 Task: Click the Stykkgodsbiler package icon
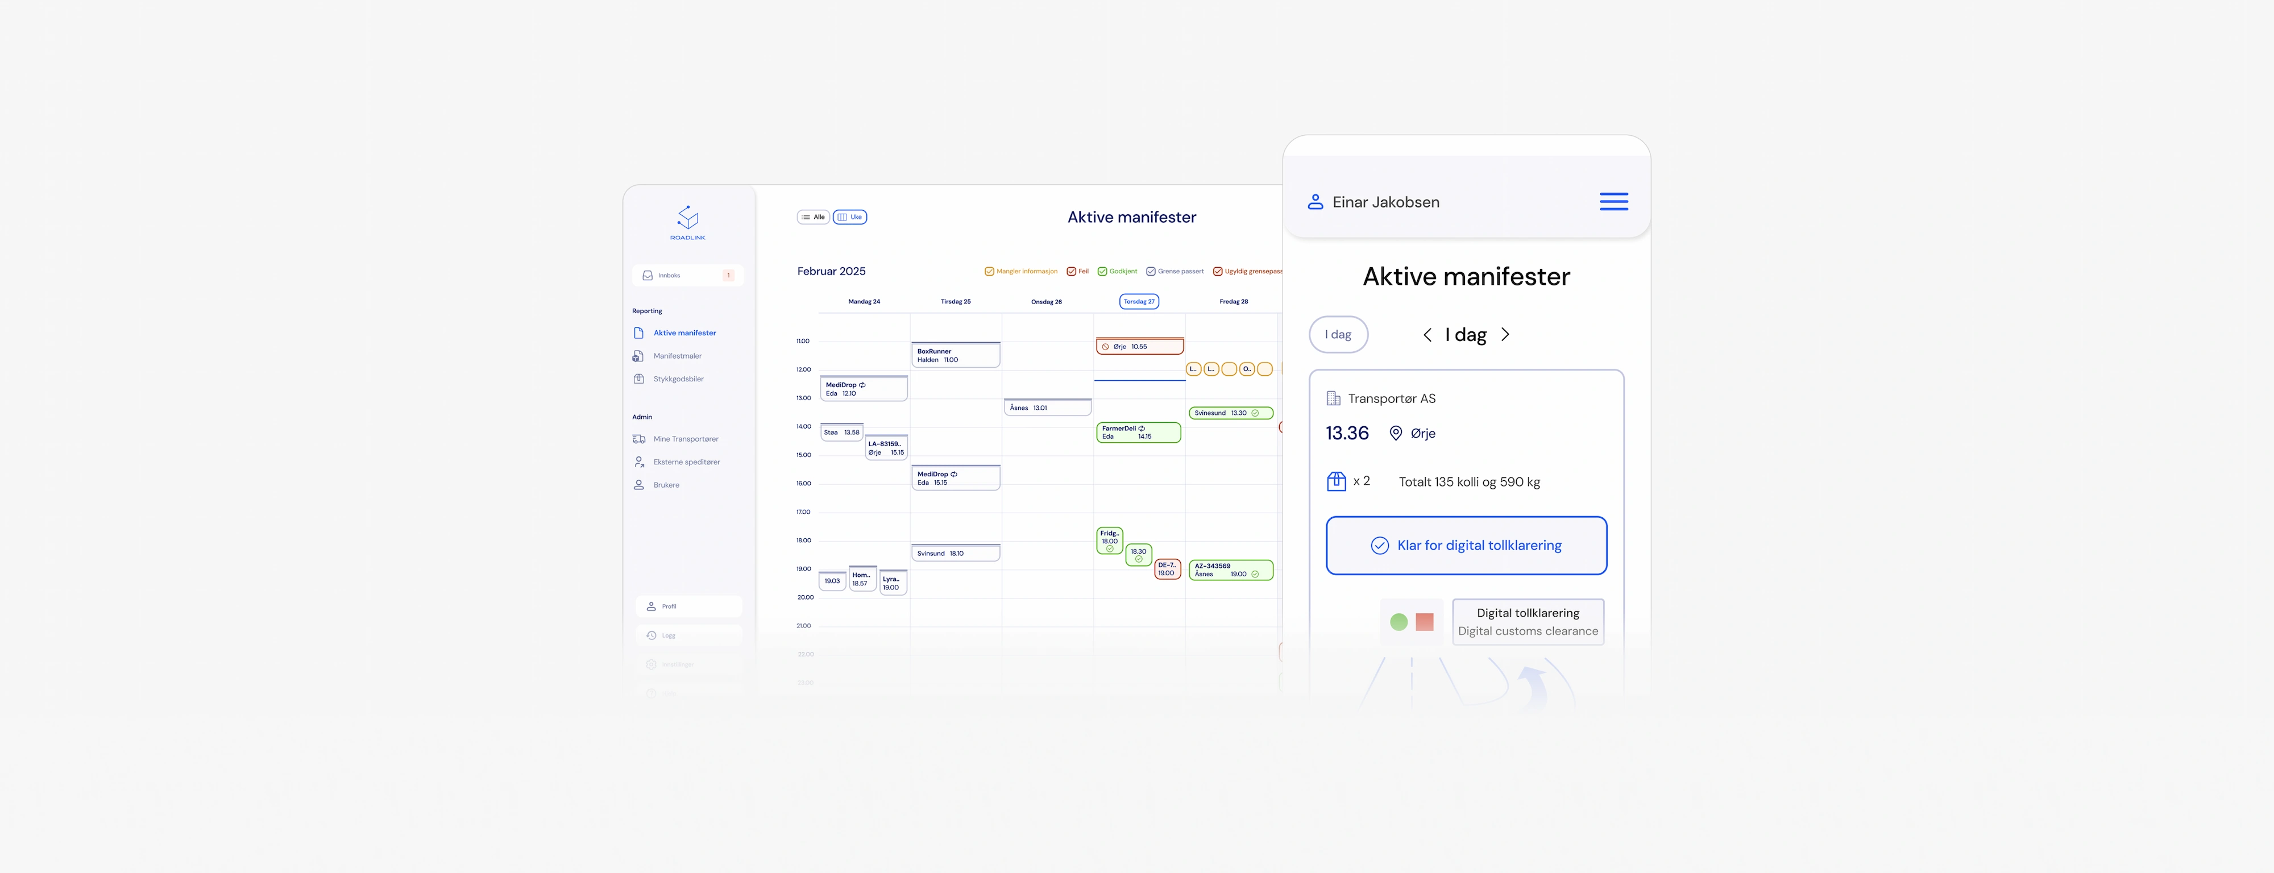[638, 379]
